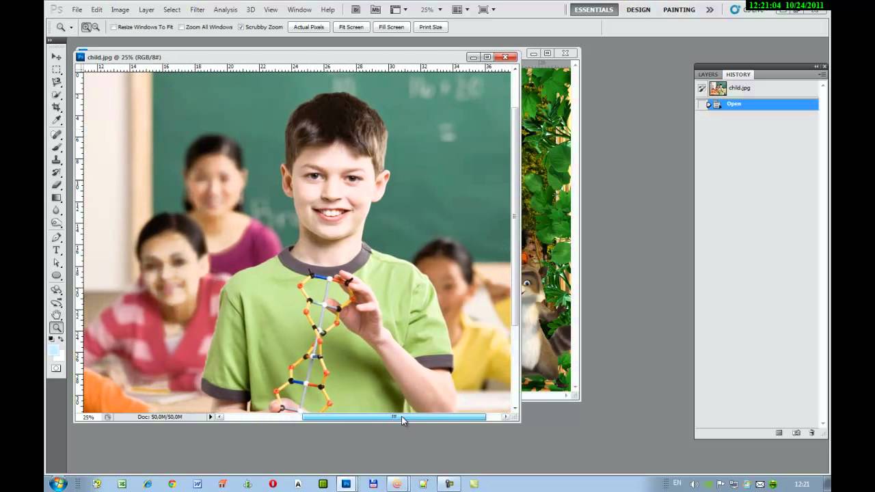Toggle Quick Mask mode
The width and height of the screenshot is (875, 492).
[57, 368]
